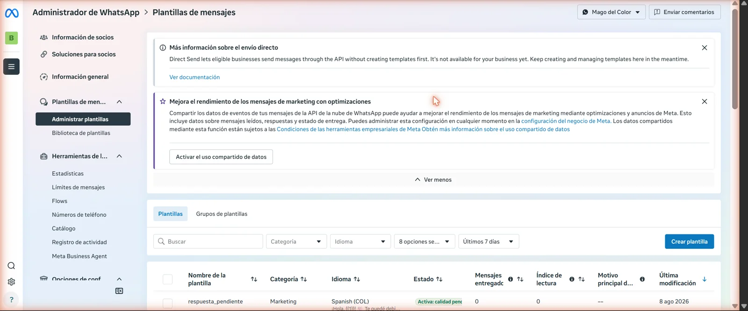Switch to the Plantillas tab
The image size is (748, 311).
point(171,214)
